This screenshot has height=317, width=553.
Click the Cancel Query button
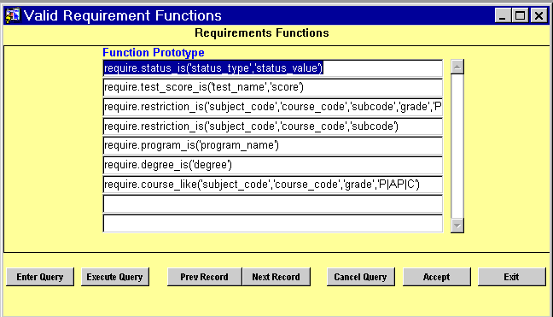click(x=361, y=277)
